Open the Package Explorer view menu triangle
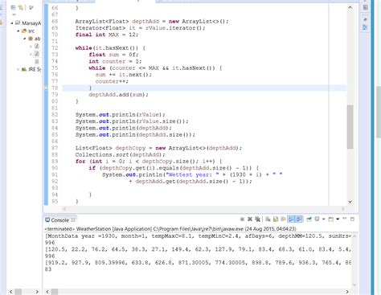This screenshot has height=295, width=381. point(14,14)
